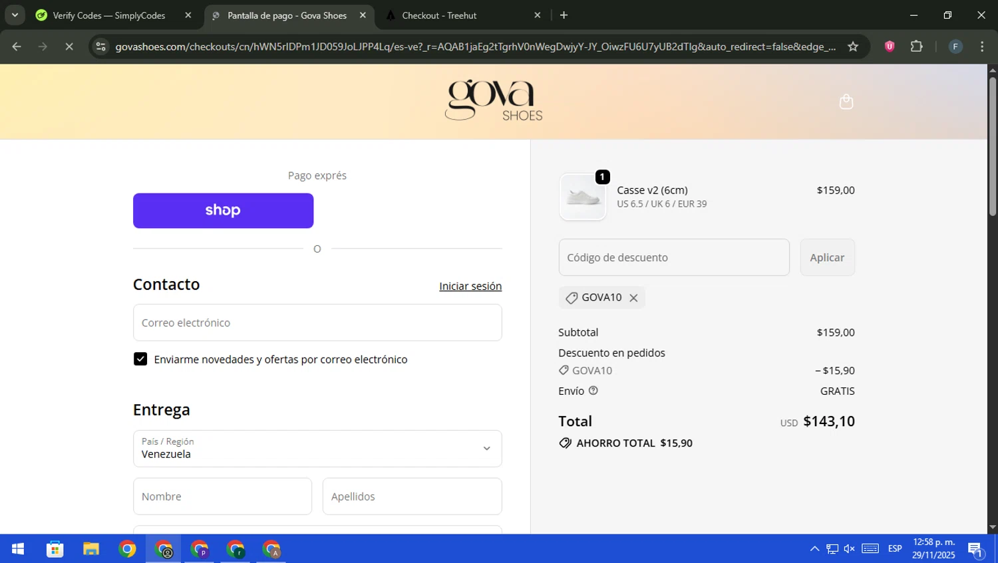View site information icon in address bar

[x=100, y=47]
